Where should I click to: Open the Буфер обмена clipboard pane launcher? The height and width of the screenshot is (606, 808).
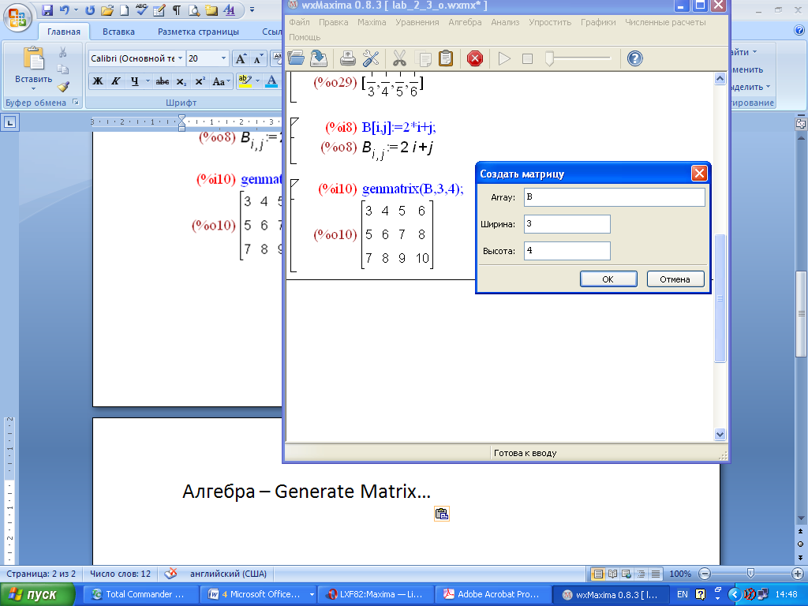[75, 102]
